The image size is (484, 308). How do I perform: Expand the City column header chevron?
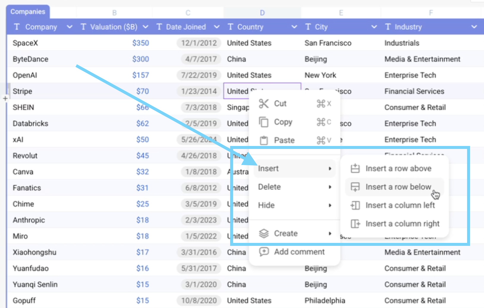coord(374,27)
